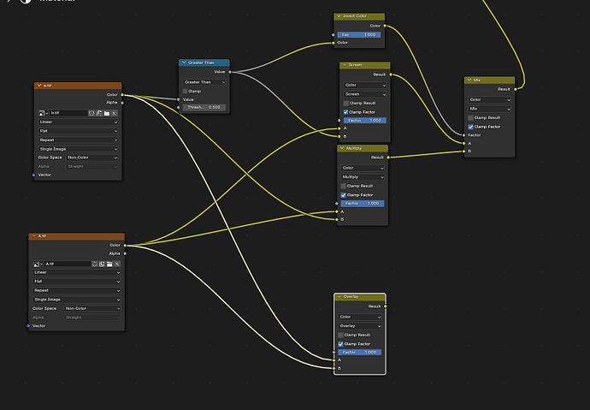Collapse the Mix node
The height and width of the screenshot is (410, 590).
point(469,80)
